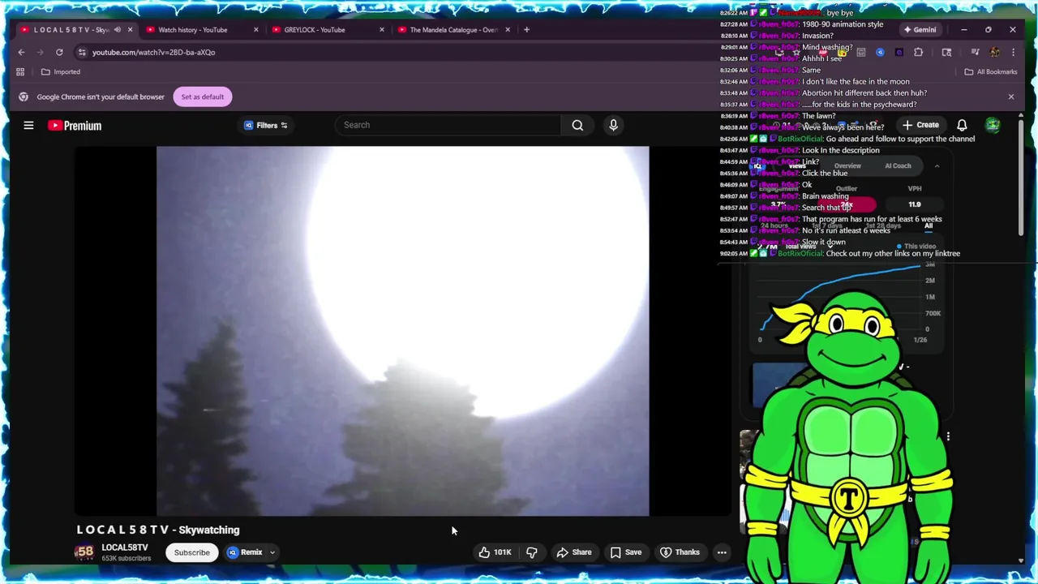1038x584 pixels.
Task: Dislike the video with thumbs down
Action: click(x=531, y=552)
